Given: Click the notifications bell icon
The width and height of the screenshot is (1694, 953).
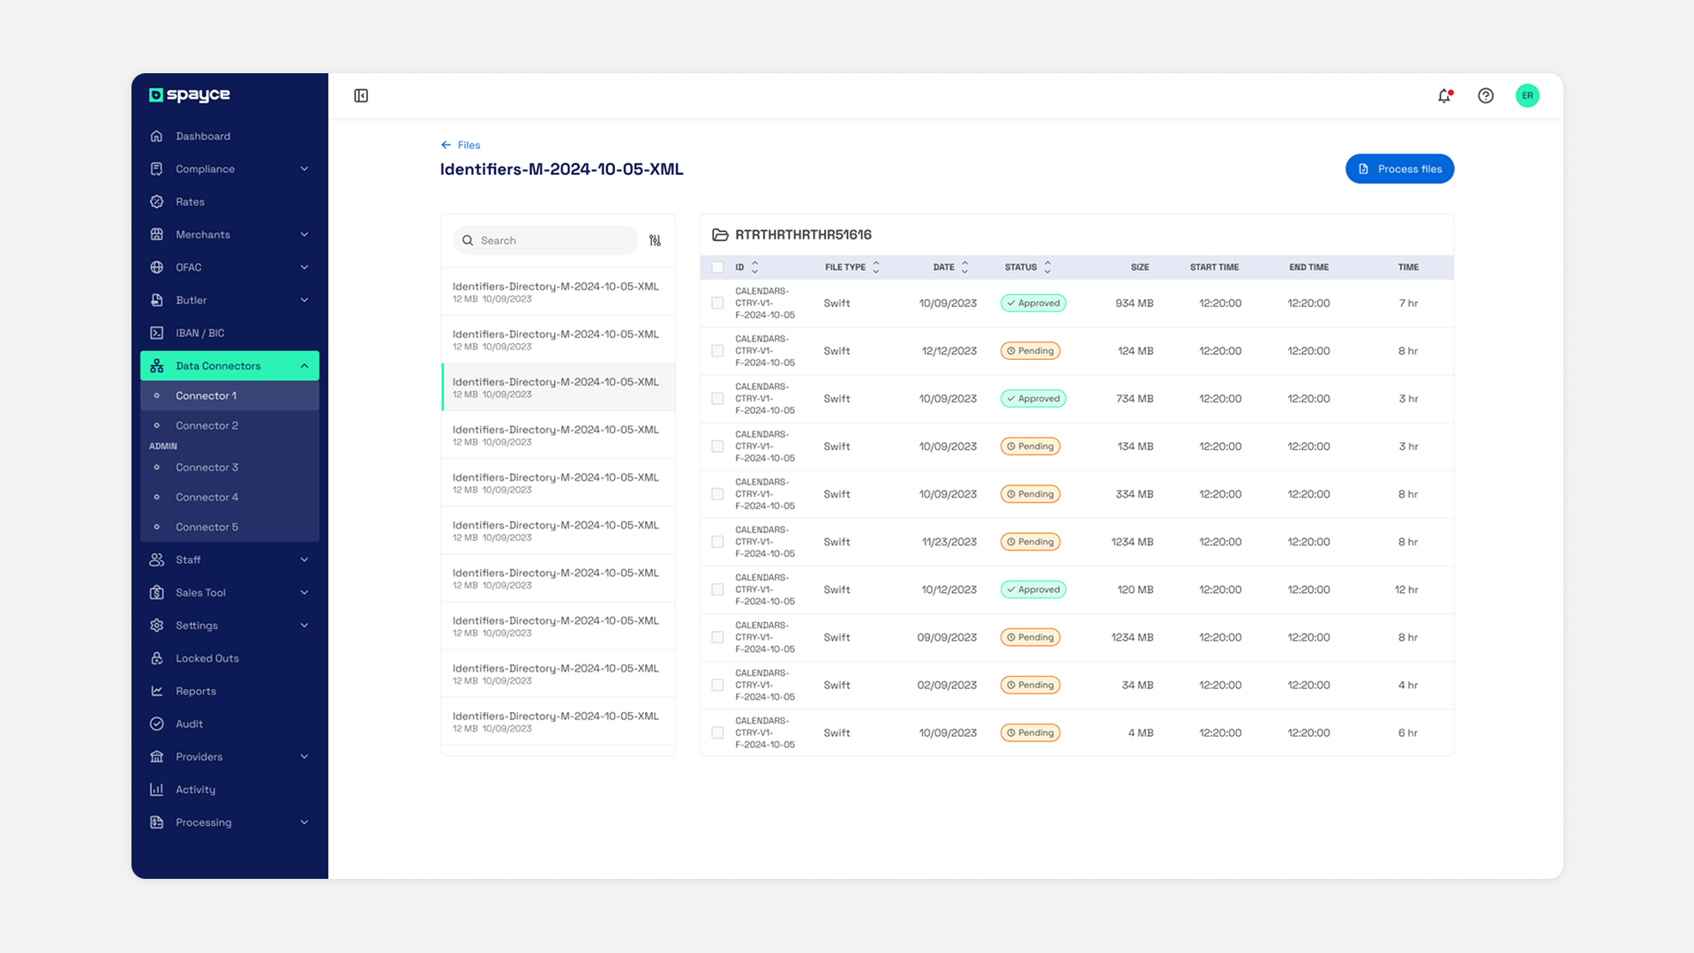Looking at the screenshot, I should (x=1444, y=96).
